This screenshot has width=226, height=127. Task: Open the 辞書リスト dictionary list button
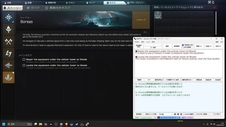[x=209, y=46]
